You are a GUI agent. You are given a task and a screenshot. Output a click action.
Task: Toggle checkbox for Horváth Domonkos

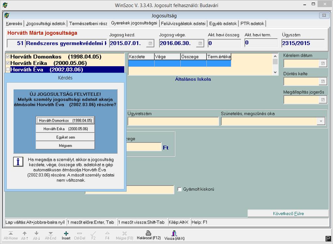click(x=8, y=56)
